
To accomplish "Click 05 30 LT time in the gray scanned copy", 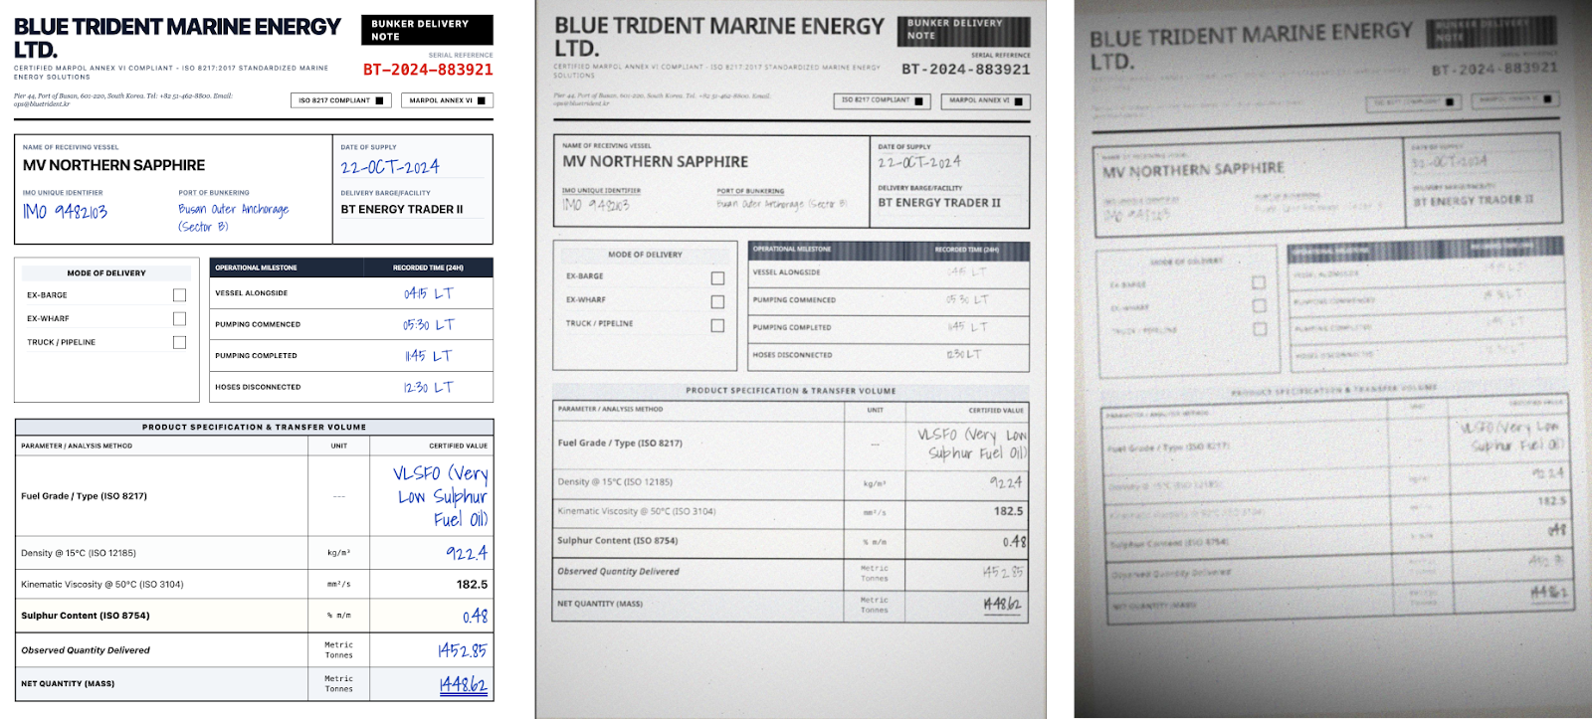I will click(967, 299).
